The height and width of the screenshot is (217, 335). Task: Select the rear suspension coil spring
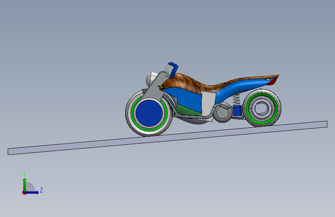(x=236, y=99)
